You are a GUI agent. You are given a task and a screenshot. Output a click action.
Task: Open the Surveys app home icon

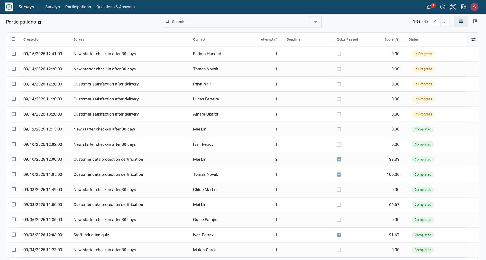(x=9, y=7)
